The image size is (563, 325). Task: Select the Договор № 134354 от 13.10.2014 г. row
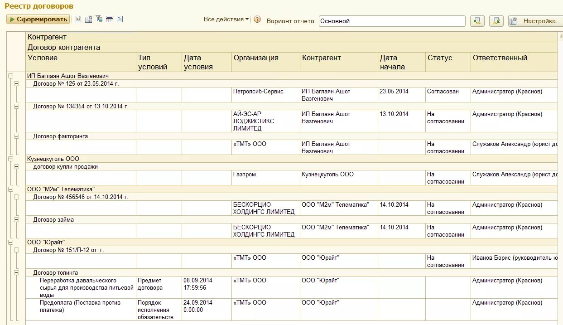[x=292, y=106]
